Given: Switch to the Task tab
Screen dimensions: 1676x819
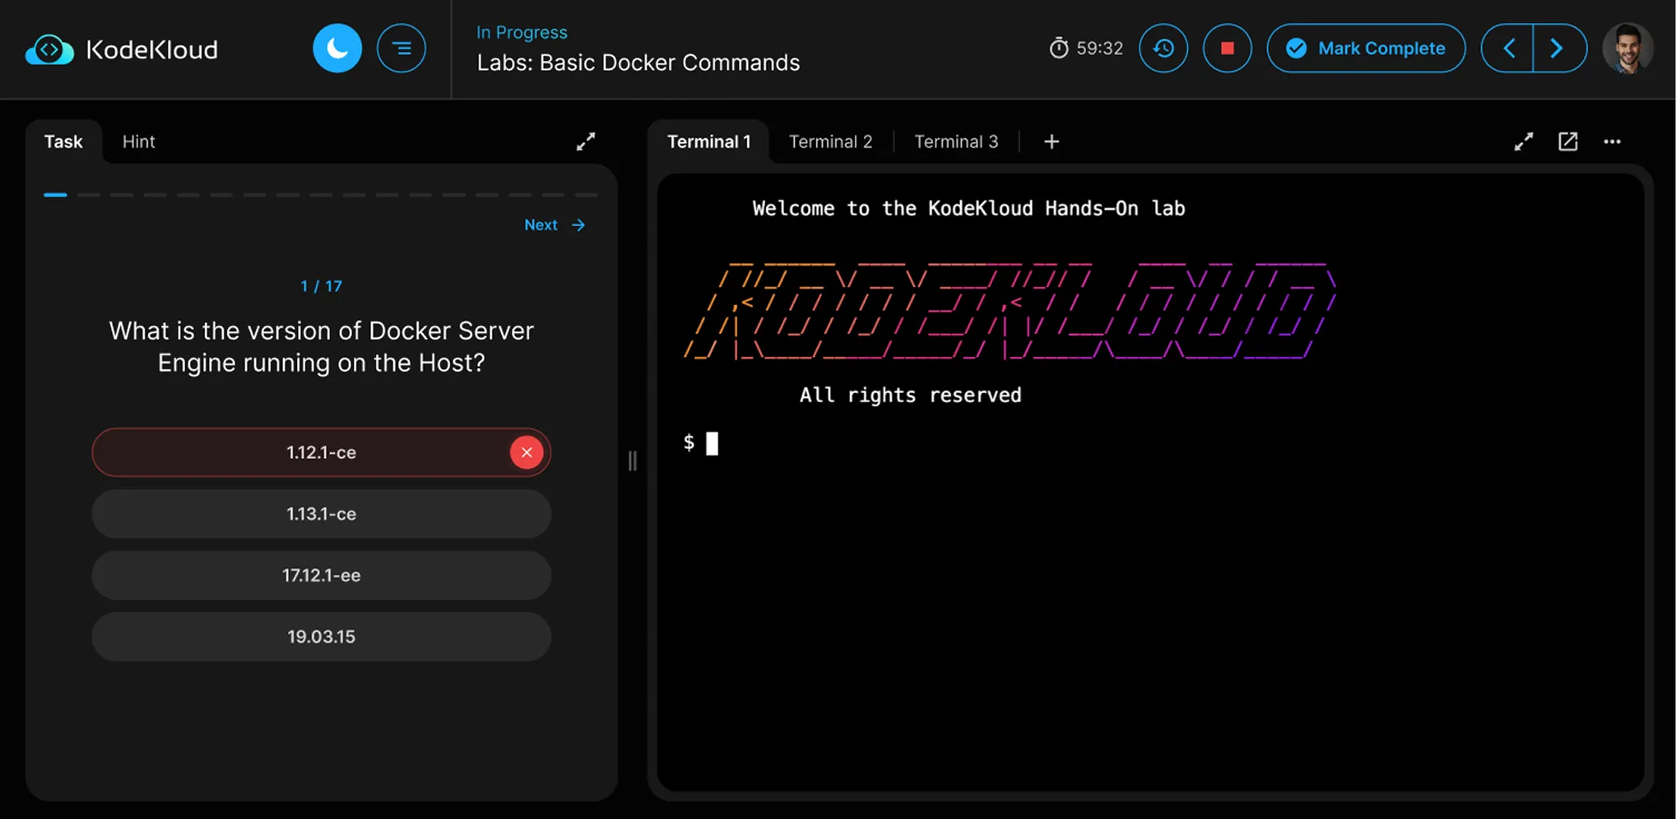Looking at the screenshot, I should point(63,141).
